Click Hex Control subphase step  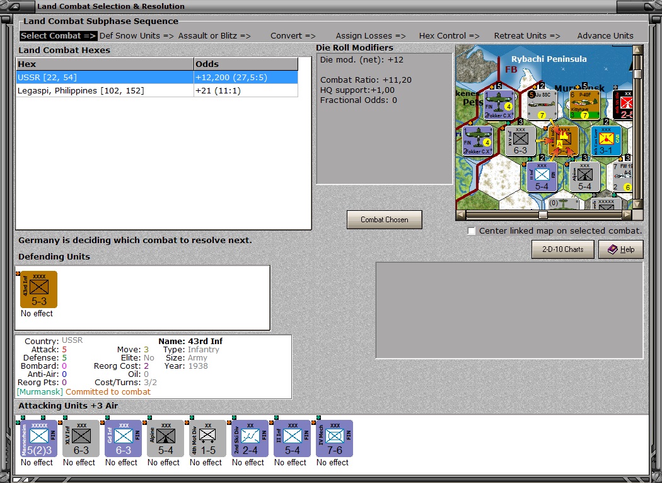[x=449, y=36]
